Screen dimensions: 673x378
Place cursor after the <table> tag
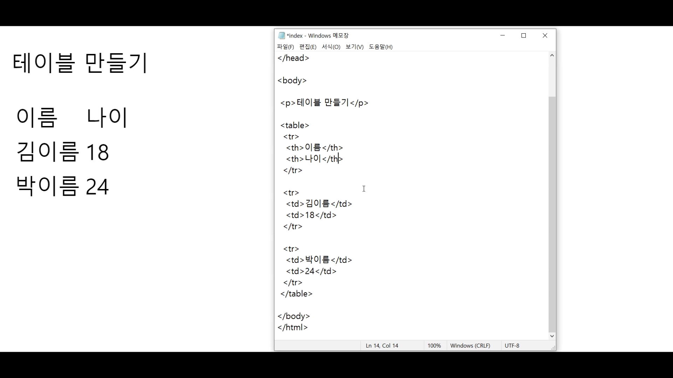point(310,125)
